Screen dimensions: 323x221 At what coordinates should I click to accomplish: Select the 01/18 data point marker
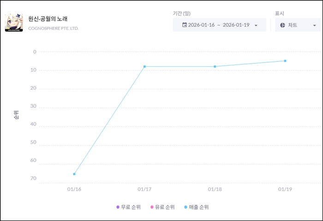coord(215,67)
